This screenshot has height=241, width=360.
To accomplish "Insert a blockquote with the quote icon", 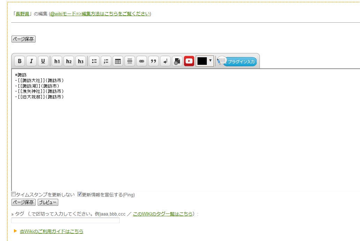I will [x=153, y=61].
